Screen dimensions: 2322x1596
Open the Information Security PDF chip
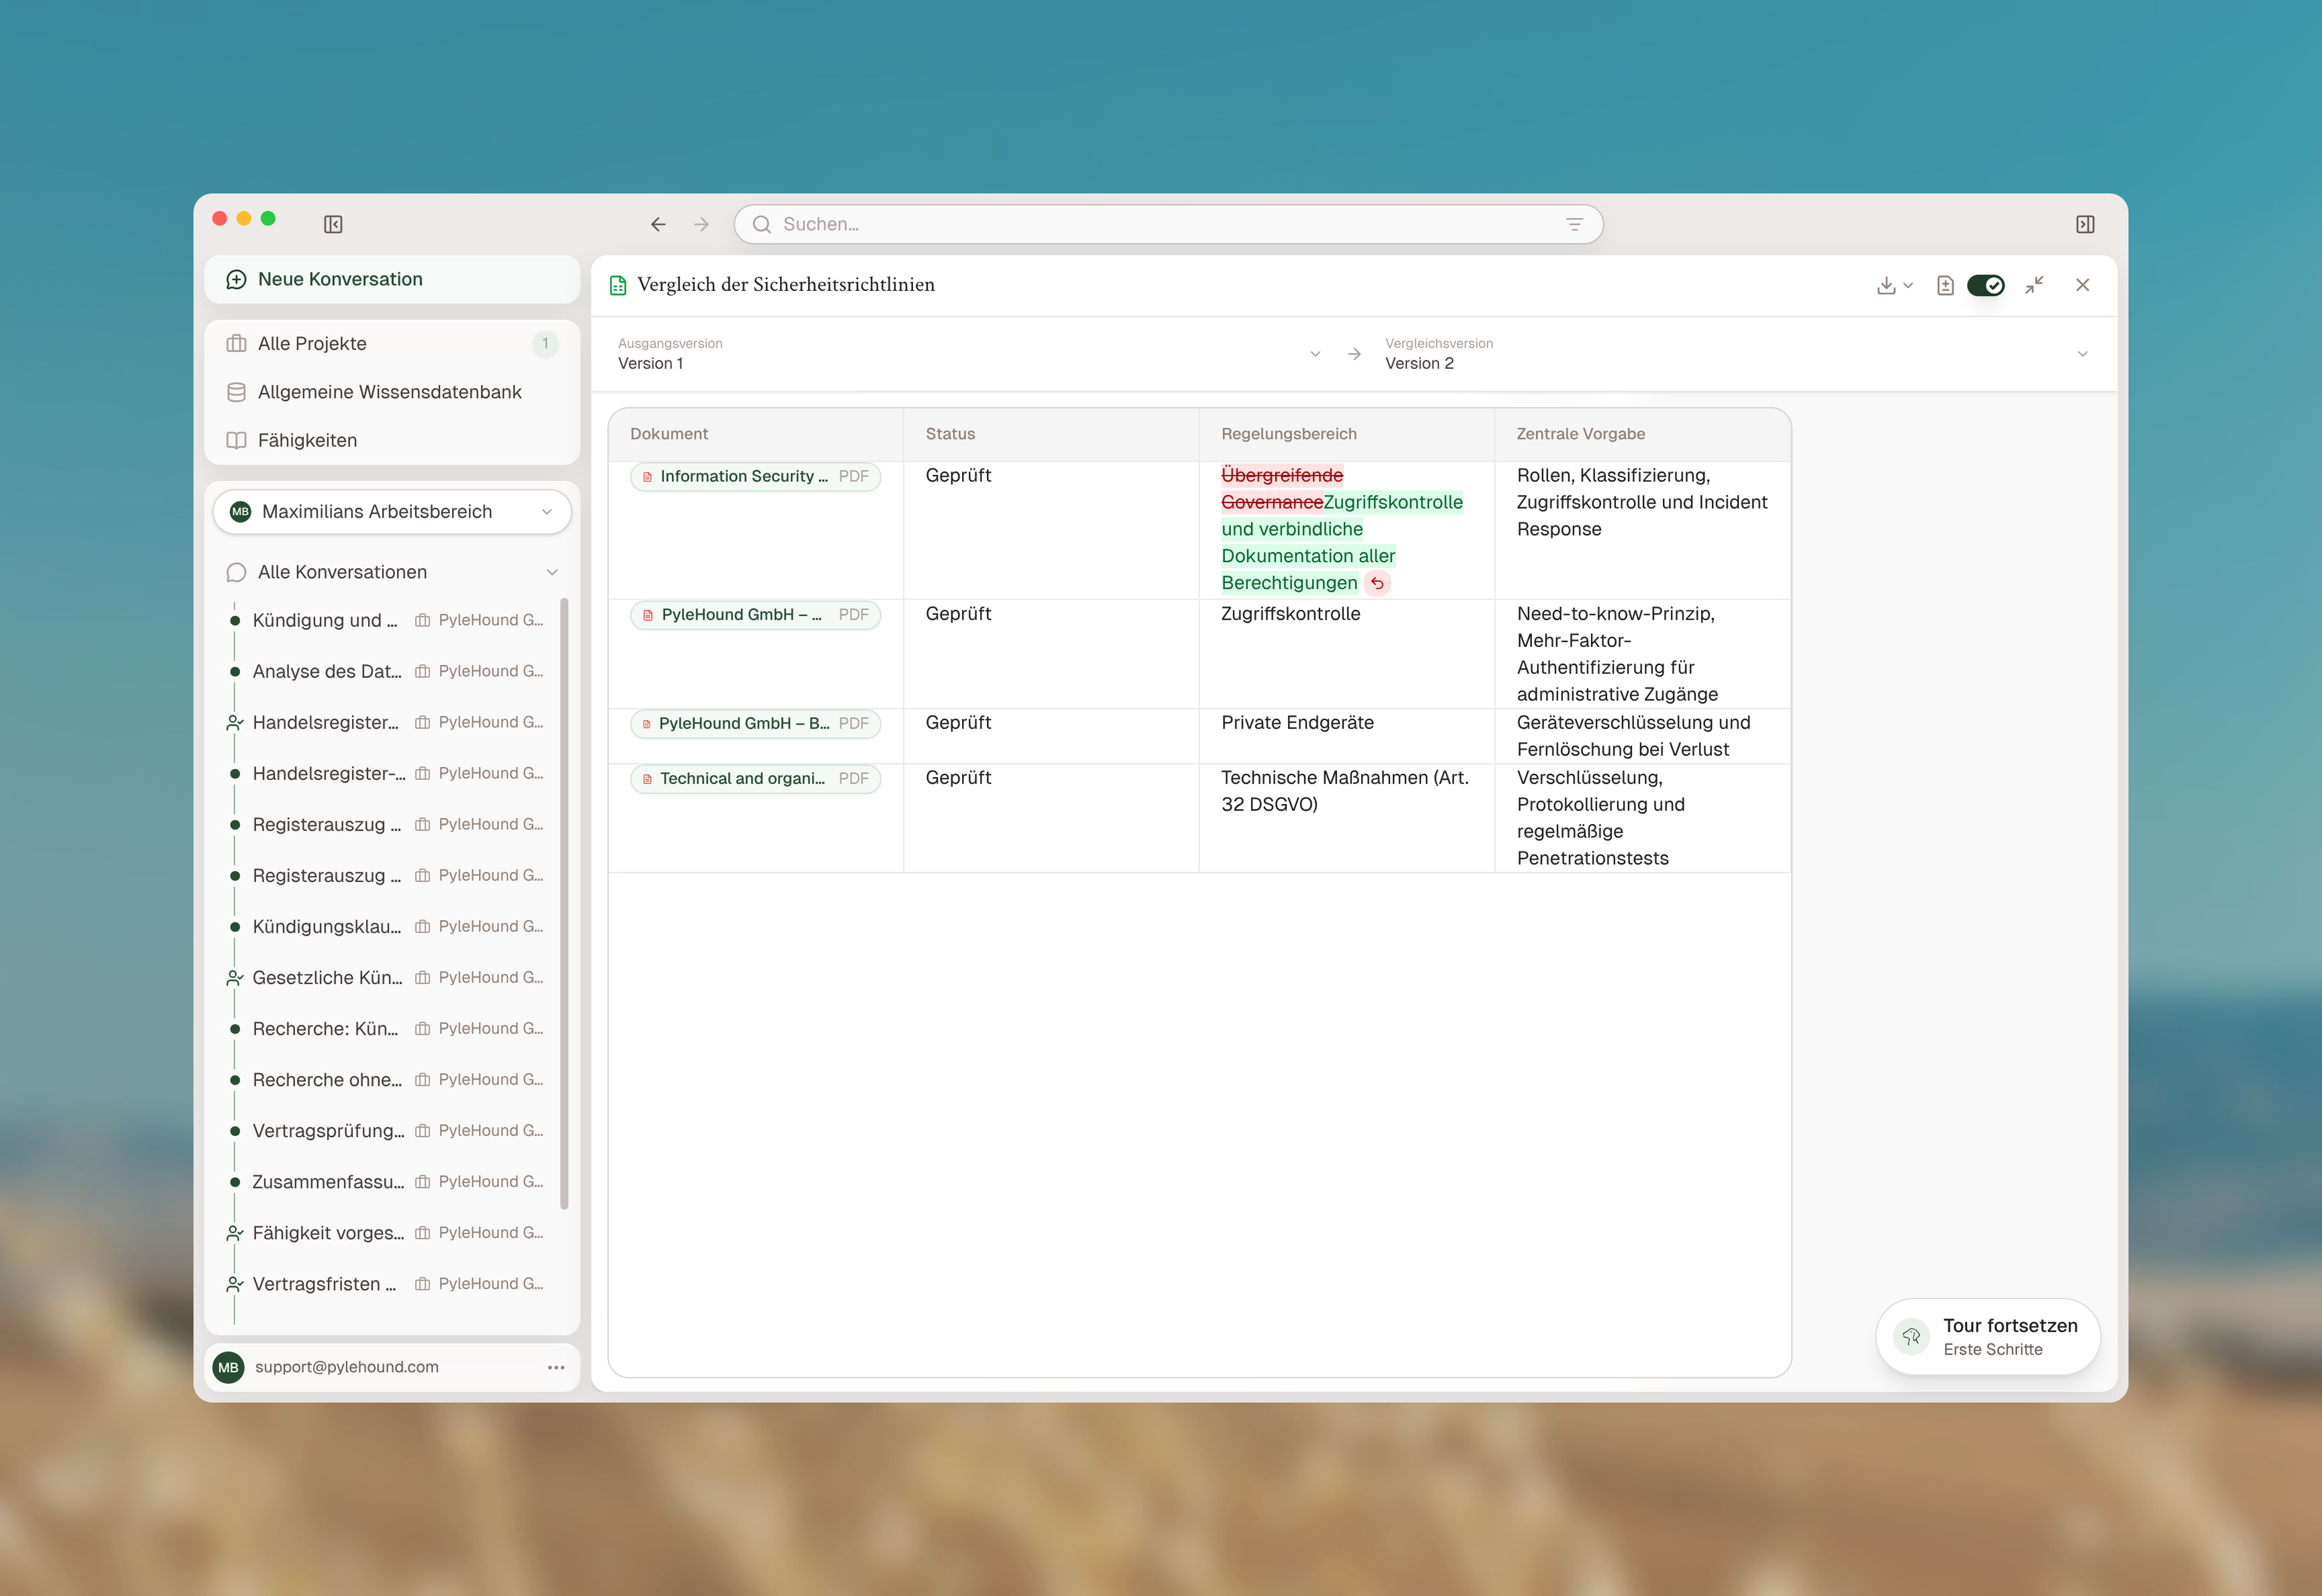pos(755,476)
